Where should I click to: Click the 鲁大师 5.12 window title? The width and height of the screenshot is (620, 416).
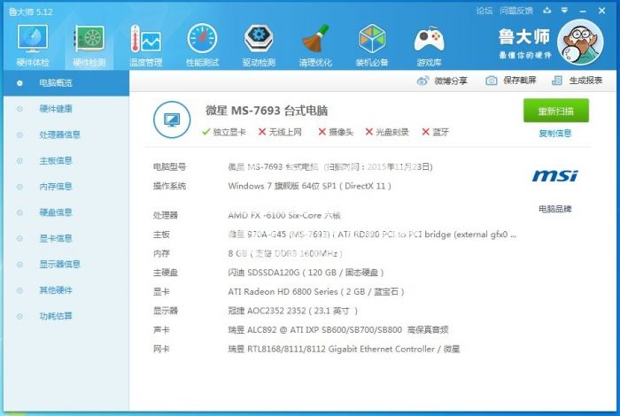click(31, 12)
